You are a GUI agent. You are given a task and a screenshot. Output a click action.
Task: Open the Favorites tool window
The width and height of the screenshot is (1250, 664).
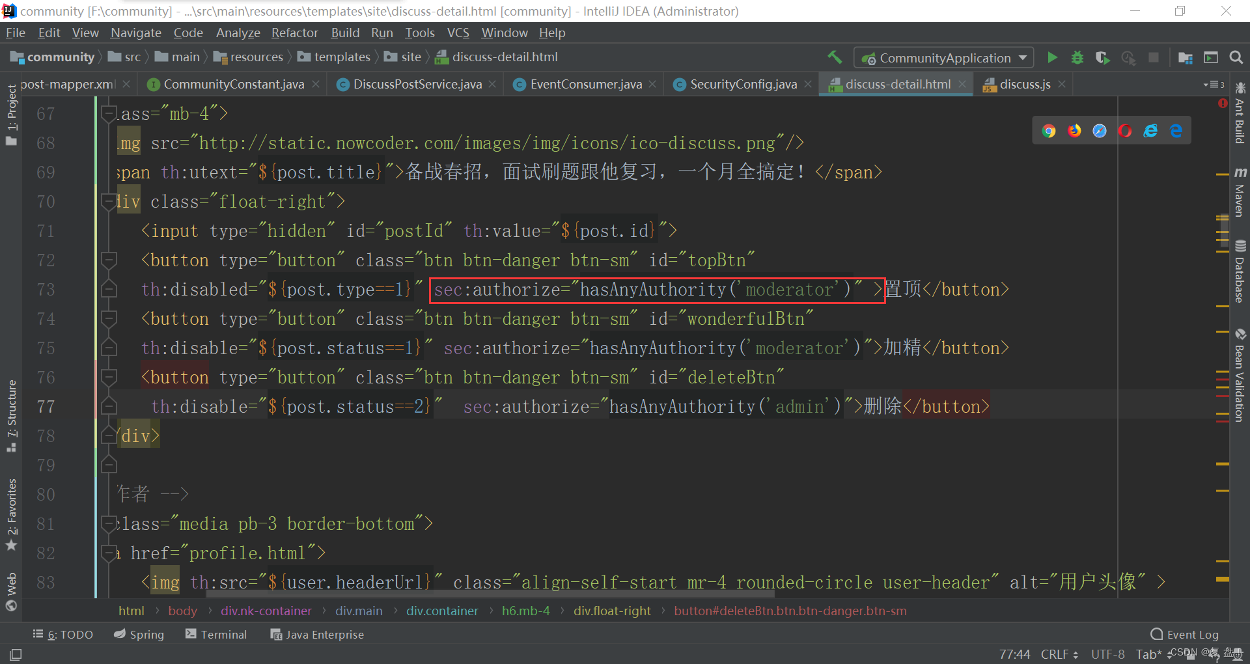click(x=11, y=514)
